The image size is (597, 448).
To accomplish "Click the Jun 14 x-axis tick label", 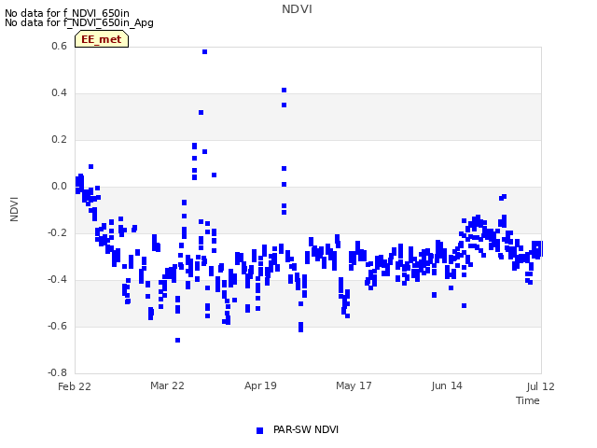I will point(447,385).
